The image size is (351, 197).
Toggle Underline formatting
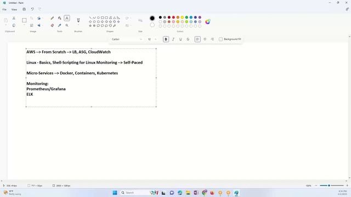click(x=180, y=39)
